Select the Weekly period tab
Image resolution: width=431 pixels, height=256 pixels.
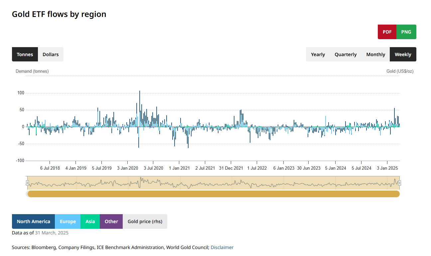click(x=403, y=54)
